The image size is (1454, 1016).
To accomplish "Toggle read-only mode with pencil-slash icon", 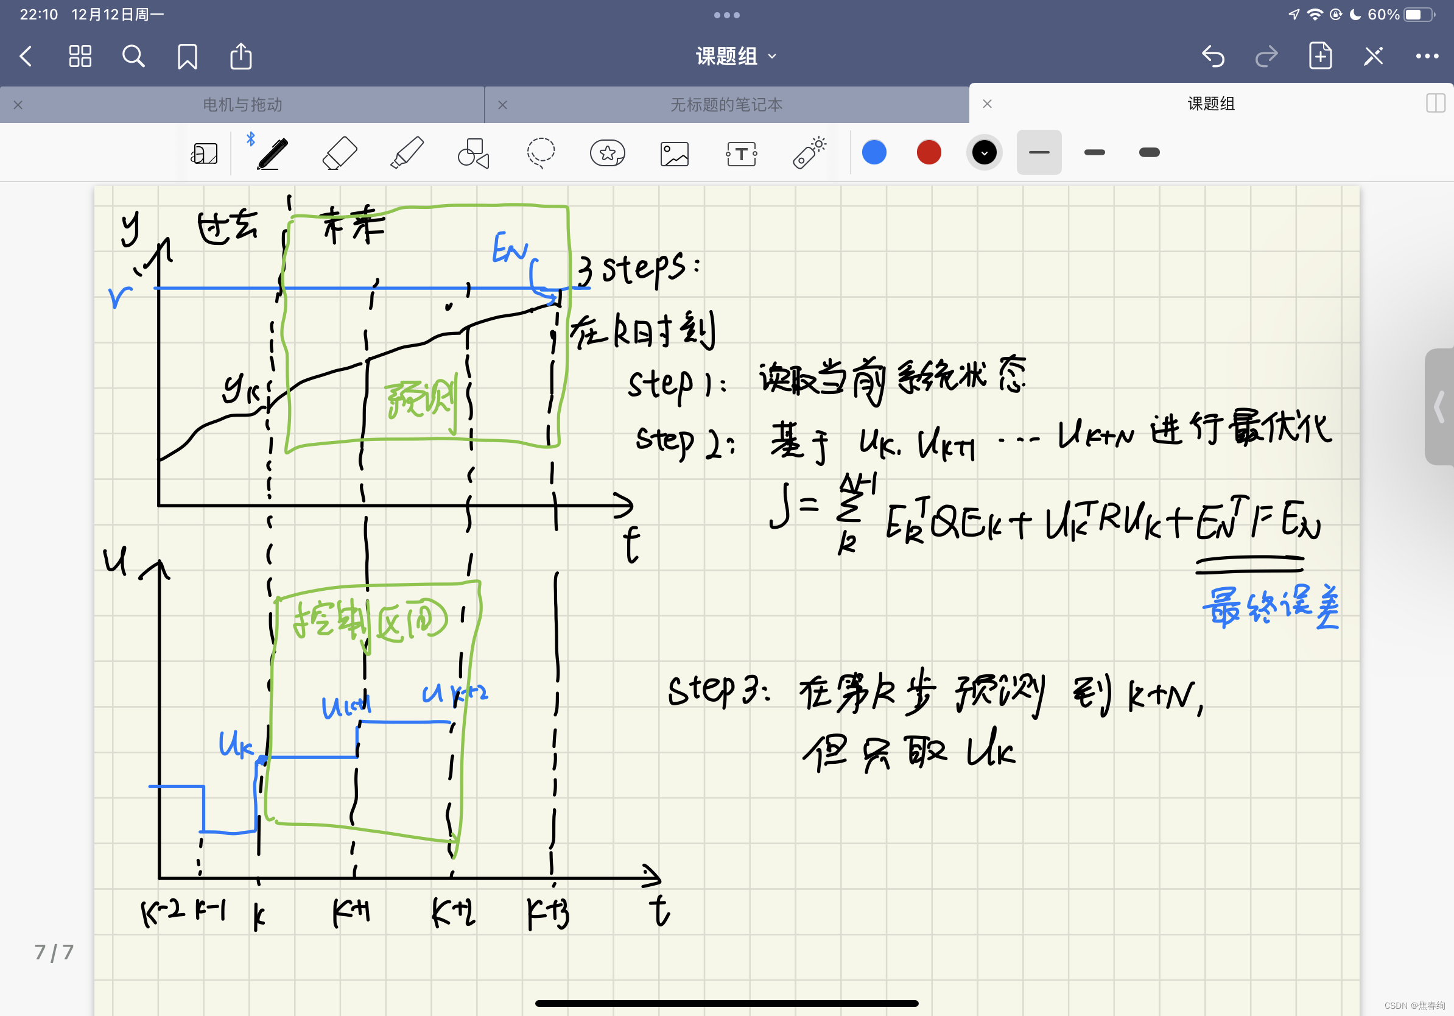I will point(1374,57).
